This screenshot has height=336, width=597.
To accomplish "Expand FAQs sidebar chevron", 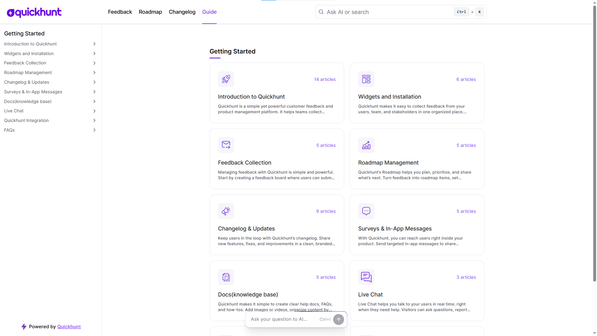I will (x=95, y=130).
